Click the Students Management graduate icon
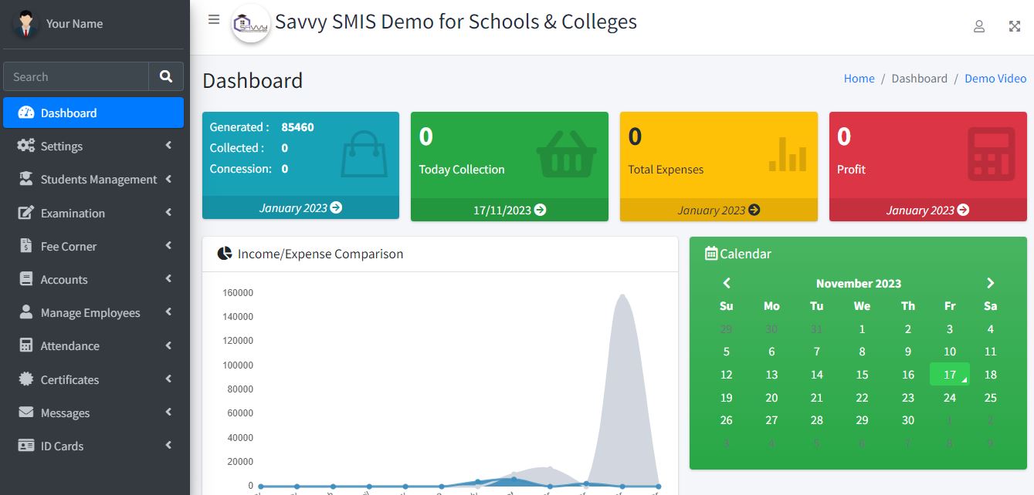Viewport: 1034px width, 495px height. 25,179
